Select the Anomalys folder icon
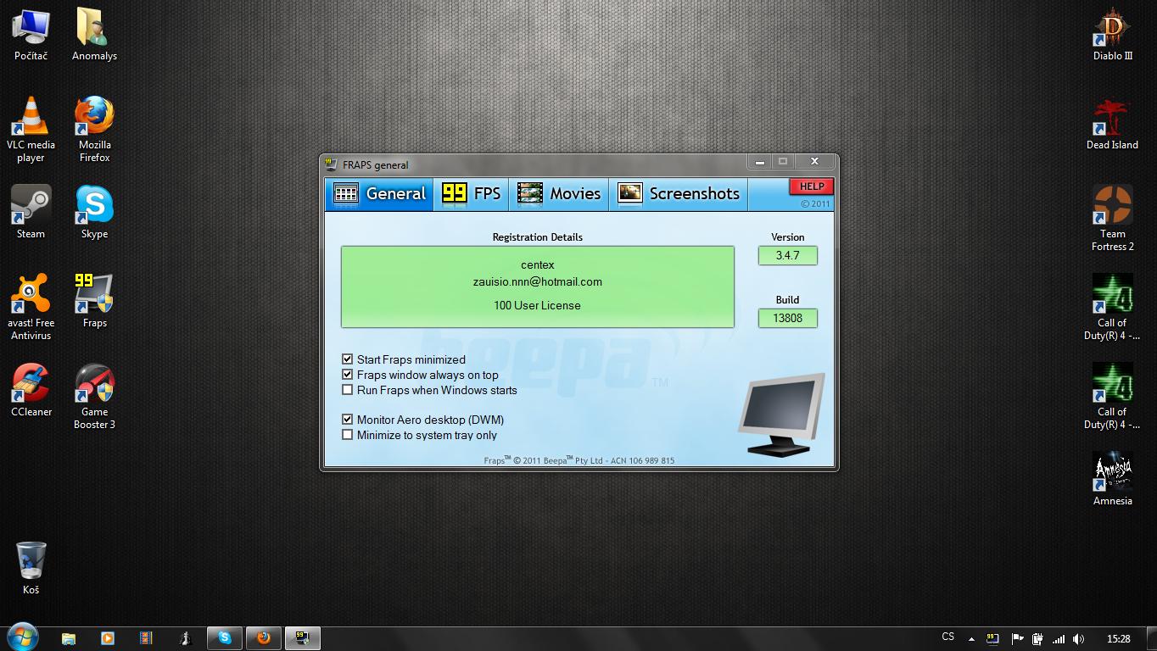The image size is (1157, 651). tap(94, 34)
